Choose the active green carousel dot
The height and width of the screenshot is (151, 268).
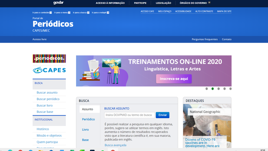click(x=213, y=89)
